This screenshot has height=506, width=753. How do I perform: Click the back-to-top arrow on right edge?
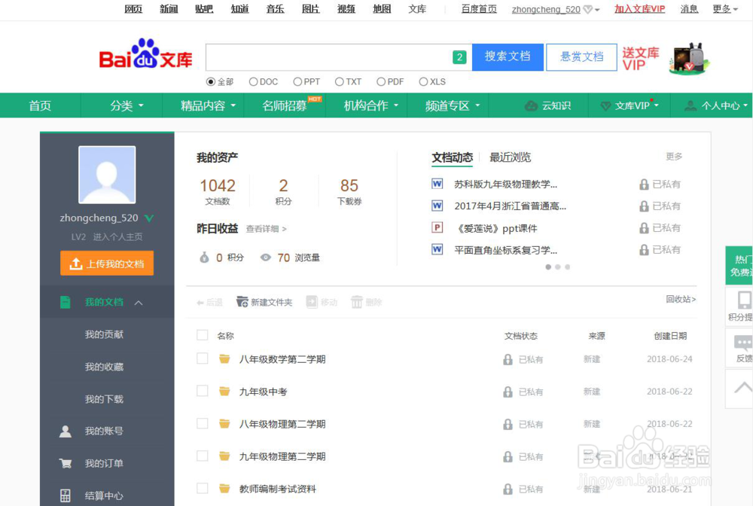point(742,389)
